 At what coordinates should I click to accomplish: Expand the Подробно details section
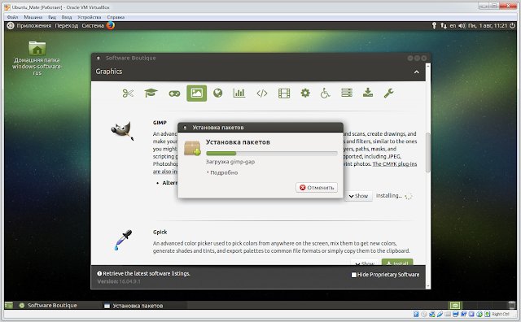pyautogui.click(x=222, y=172)
